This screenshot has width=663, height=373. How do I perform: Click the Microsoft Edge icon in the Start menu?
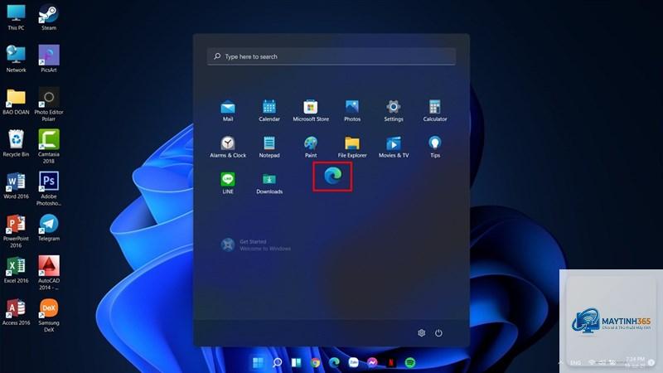click(332, 176)
